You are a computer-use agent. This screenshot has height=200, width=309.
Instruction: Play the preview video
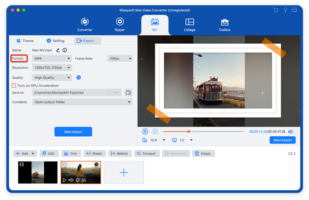pyautogui.click(x=145, y=132)
